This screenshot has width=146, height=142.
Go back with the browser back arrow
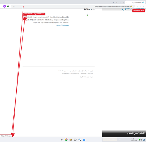143,6
